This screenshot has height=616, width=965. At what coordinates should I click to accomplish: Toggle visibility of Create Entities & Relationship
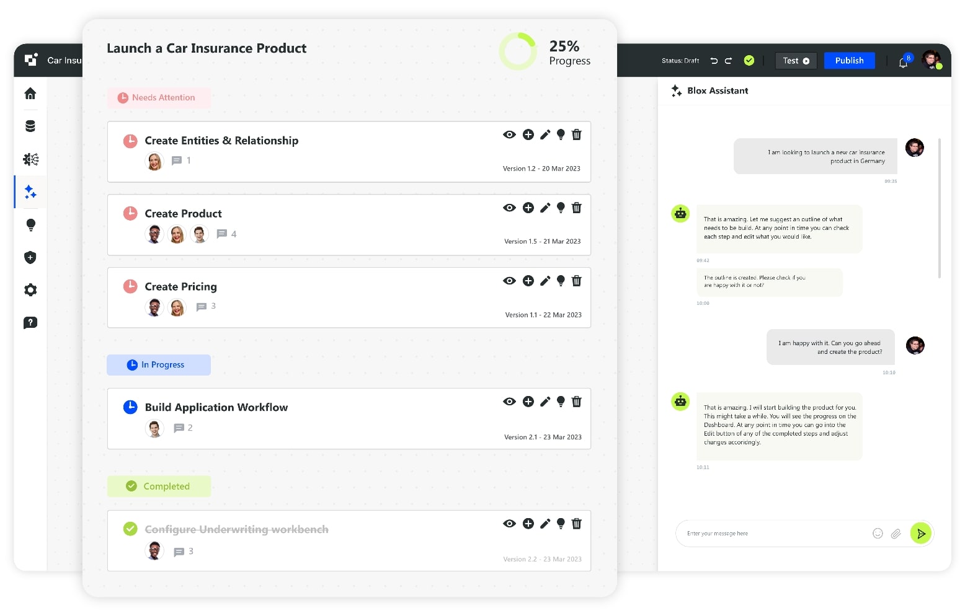click(x=509, y=134)
